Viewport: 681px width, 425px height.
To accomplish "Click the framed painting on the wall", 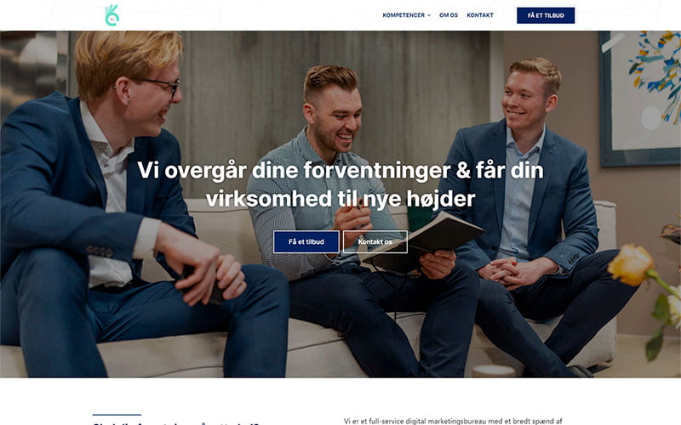I will pos(640,99).
